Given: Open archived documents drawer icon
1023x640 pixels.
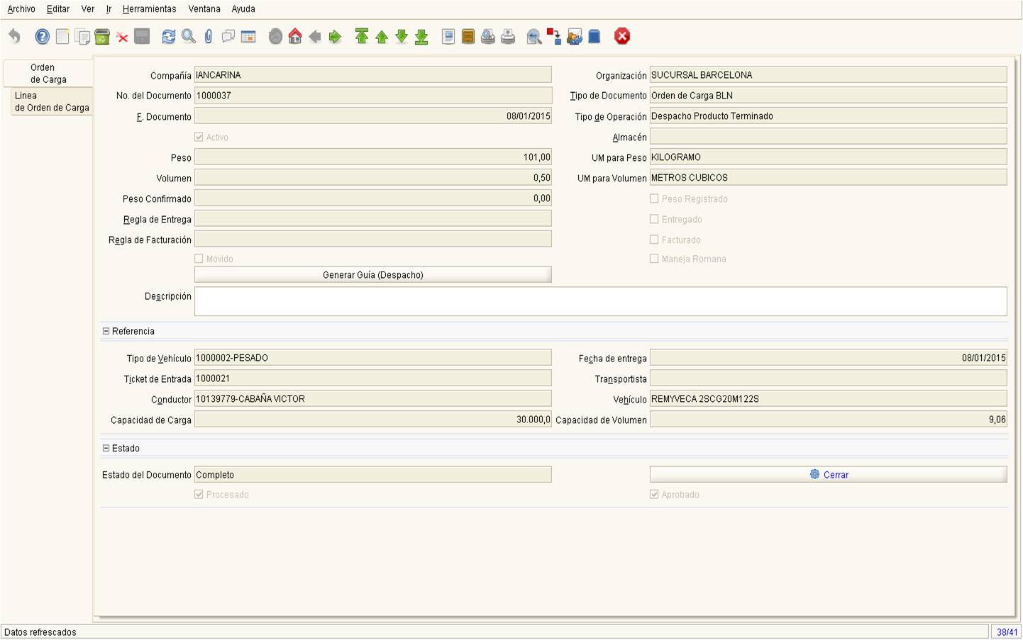Looking at the screenshot, I should [468, 36].
